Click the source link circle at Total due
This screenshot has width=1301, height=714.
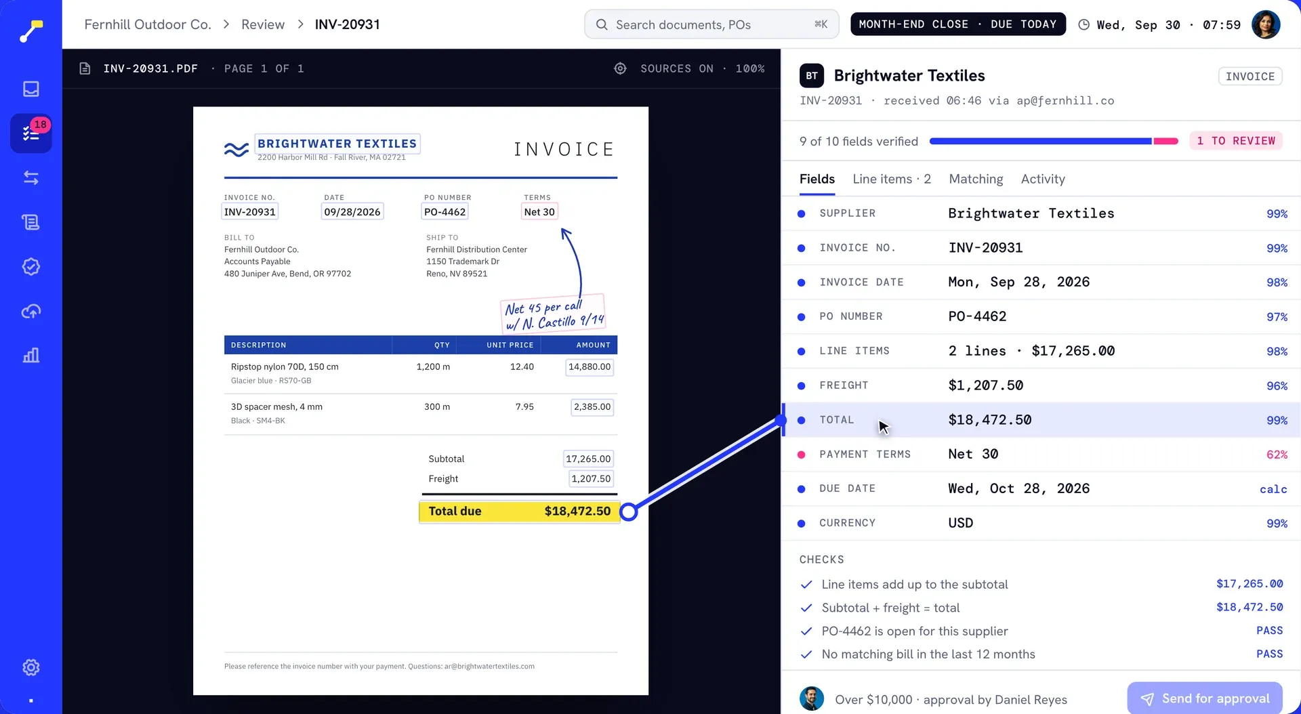[x=629, y=512]
